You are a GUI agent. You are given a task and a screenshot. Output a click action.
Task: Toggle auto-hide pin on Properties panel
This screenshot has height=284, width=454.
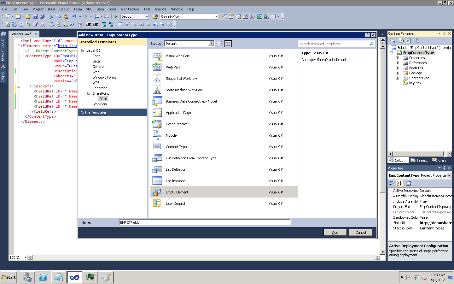coord(444,168)
